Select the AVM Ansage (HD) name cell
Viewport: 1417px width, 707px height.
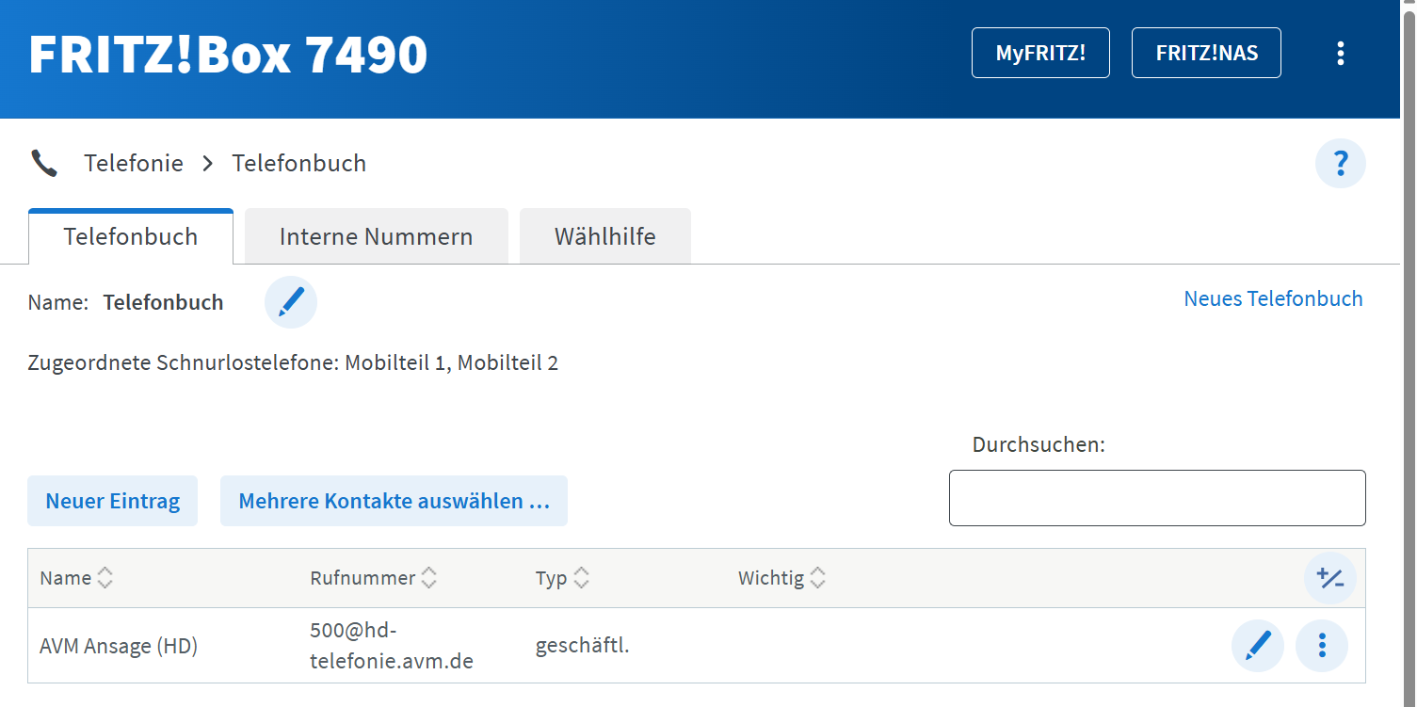(x=119, y=646)
